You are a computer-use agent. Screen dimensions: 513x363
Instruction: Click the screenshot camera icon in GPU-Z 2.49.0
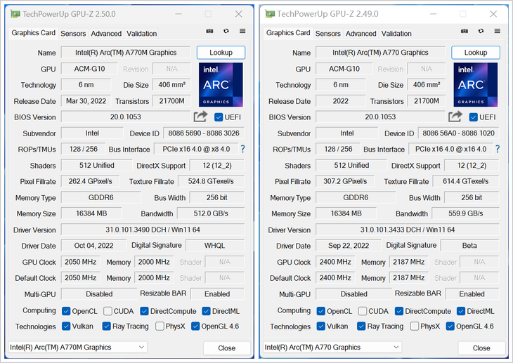[465, 31]
